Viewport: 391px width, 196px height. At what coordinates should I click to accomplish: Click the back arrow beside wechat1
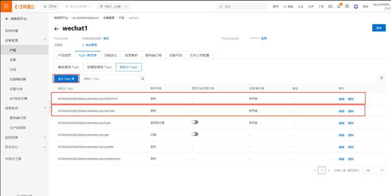coord(57,29)
